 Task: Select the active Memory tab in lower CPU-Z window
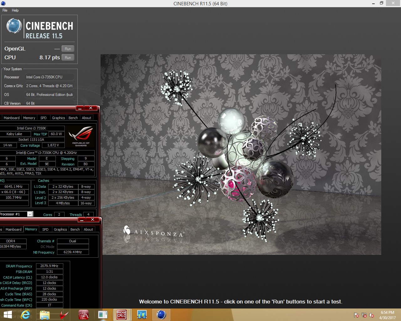31,229
